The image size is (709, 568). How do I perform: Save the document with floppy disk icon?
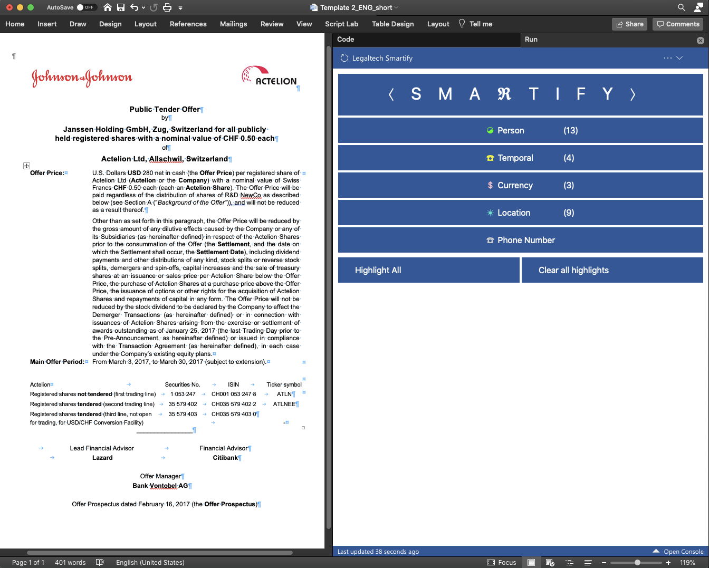point(121,7)
